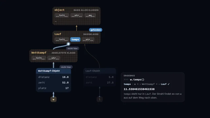Image resolution: width=210 pixels, height=118 pixels.
Task: Click the Wettkampf-Objekt header
Action: 54,71
